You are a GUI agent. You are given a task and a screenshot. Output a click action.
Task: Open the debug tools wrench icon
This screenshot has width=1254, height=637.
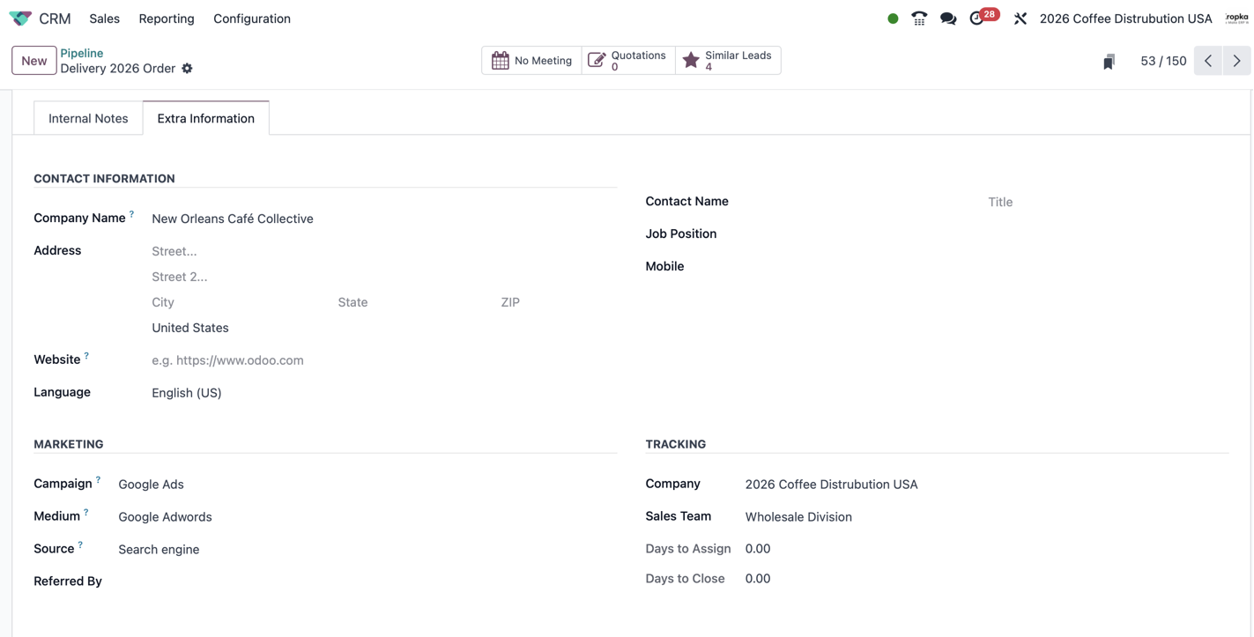tap(1020, 19)
